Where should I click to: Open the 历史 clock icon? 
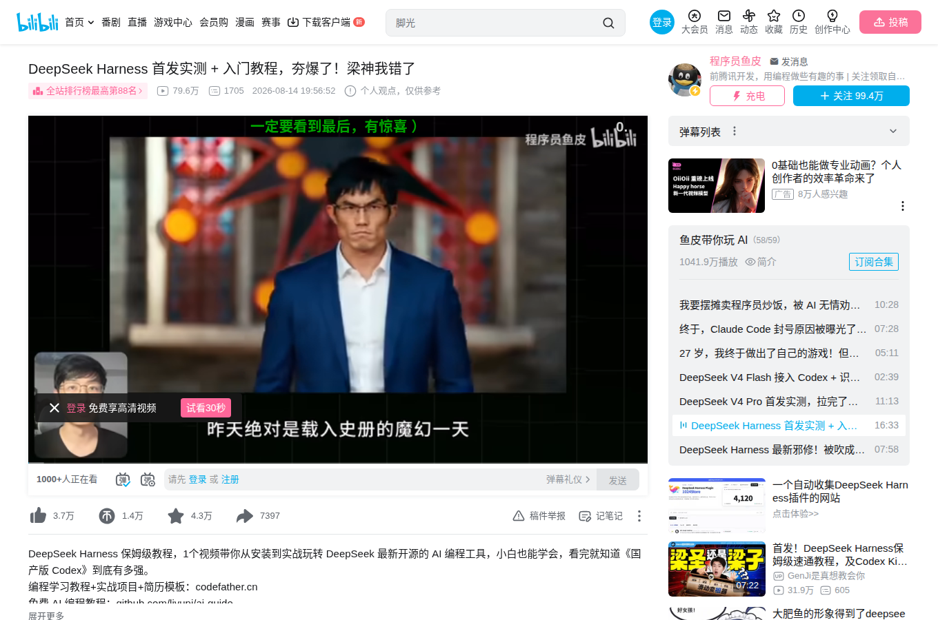pyautogui.click(x=799, y=16)
